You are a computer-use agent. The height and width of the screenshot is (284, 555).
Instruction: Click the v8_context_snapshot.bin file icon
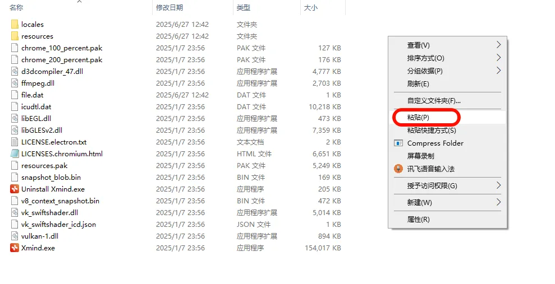coord(15,201)
